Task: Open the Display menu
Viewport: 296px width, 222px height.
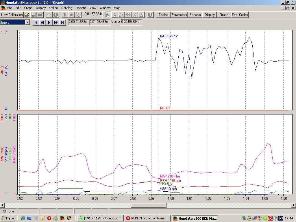Action: coord(41,8)
